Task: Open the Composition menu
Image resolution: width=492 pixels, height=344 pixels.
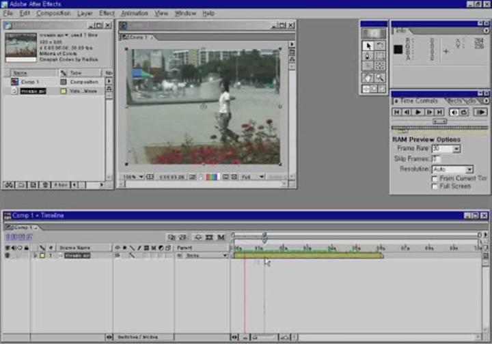Action: pyautogui.click(x=53, y=14)
